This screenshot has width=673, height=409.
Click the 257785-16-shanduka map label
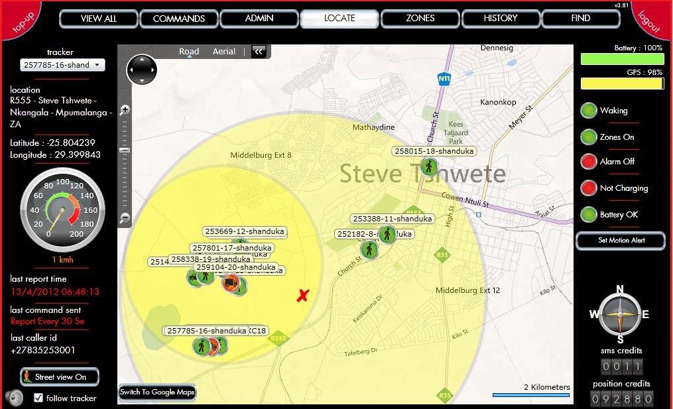pyautogui.click(x=207, y=331)
